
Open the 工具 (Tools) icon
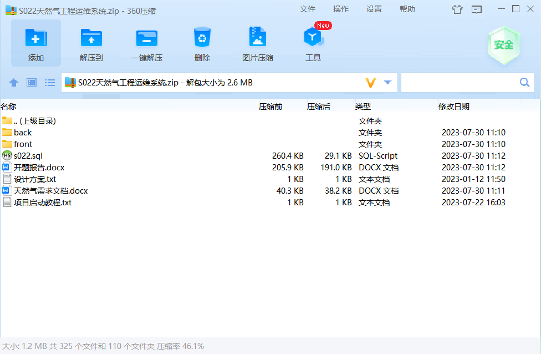[x=313, y=37]
